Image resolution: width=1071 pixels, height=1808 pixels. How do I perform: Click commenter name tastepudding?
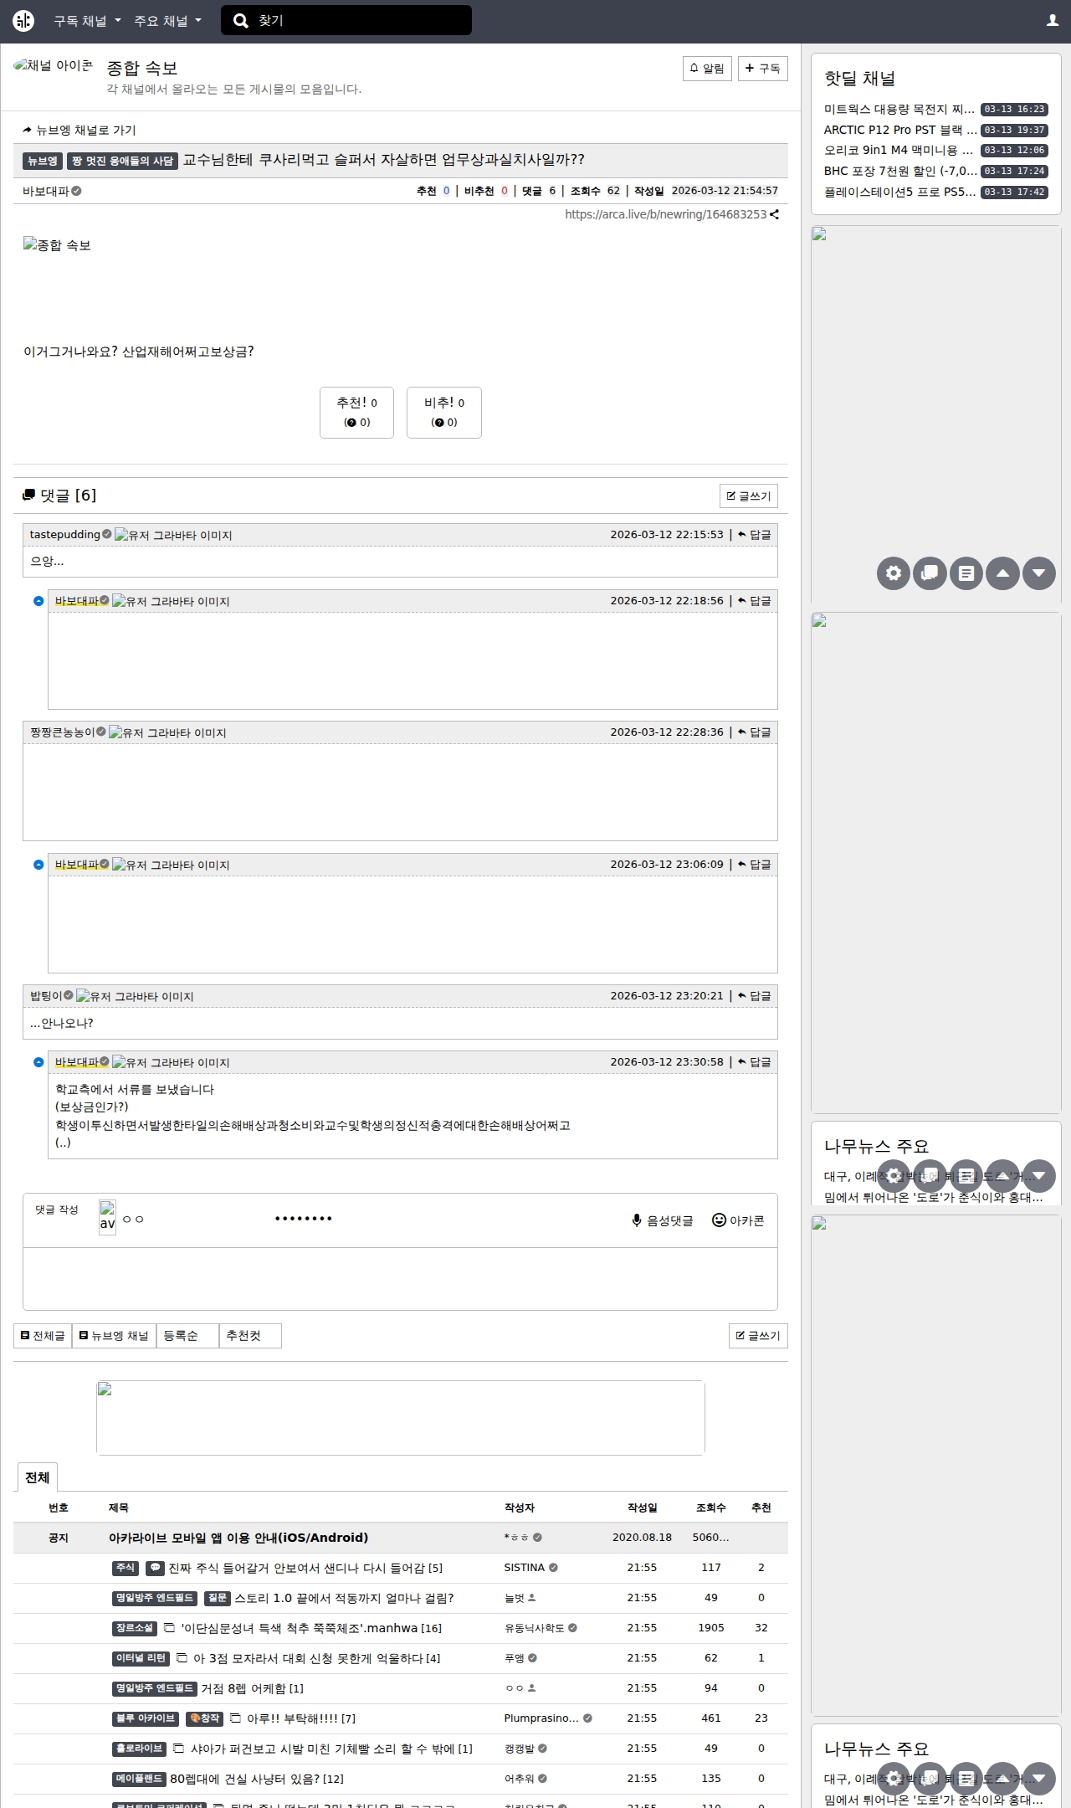pos(65,535)
